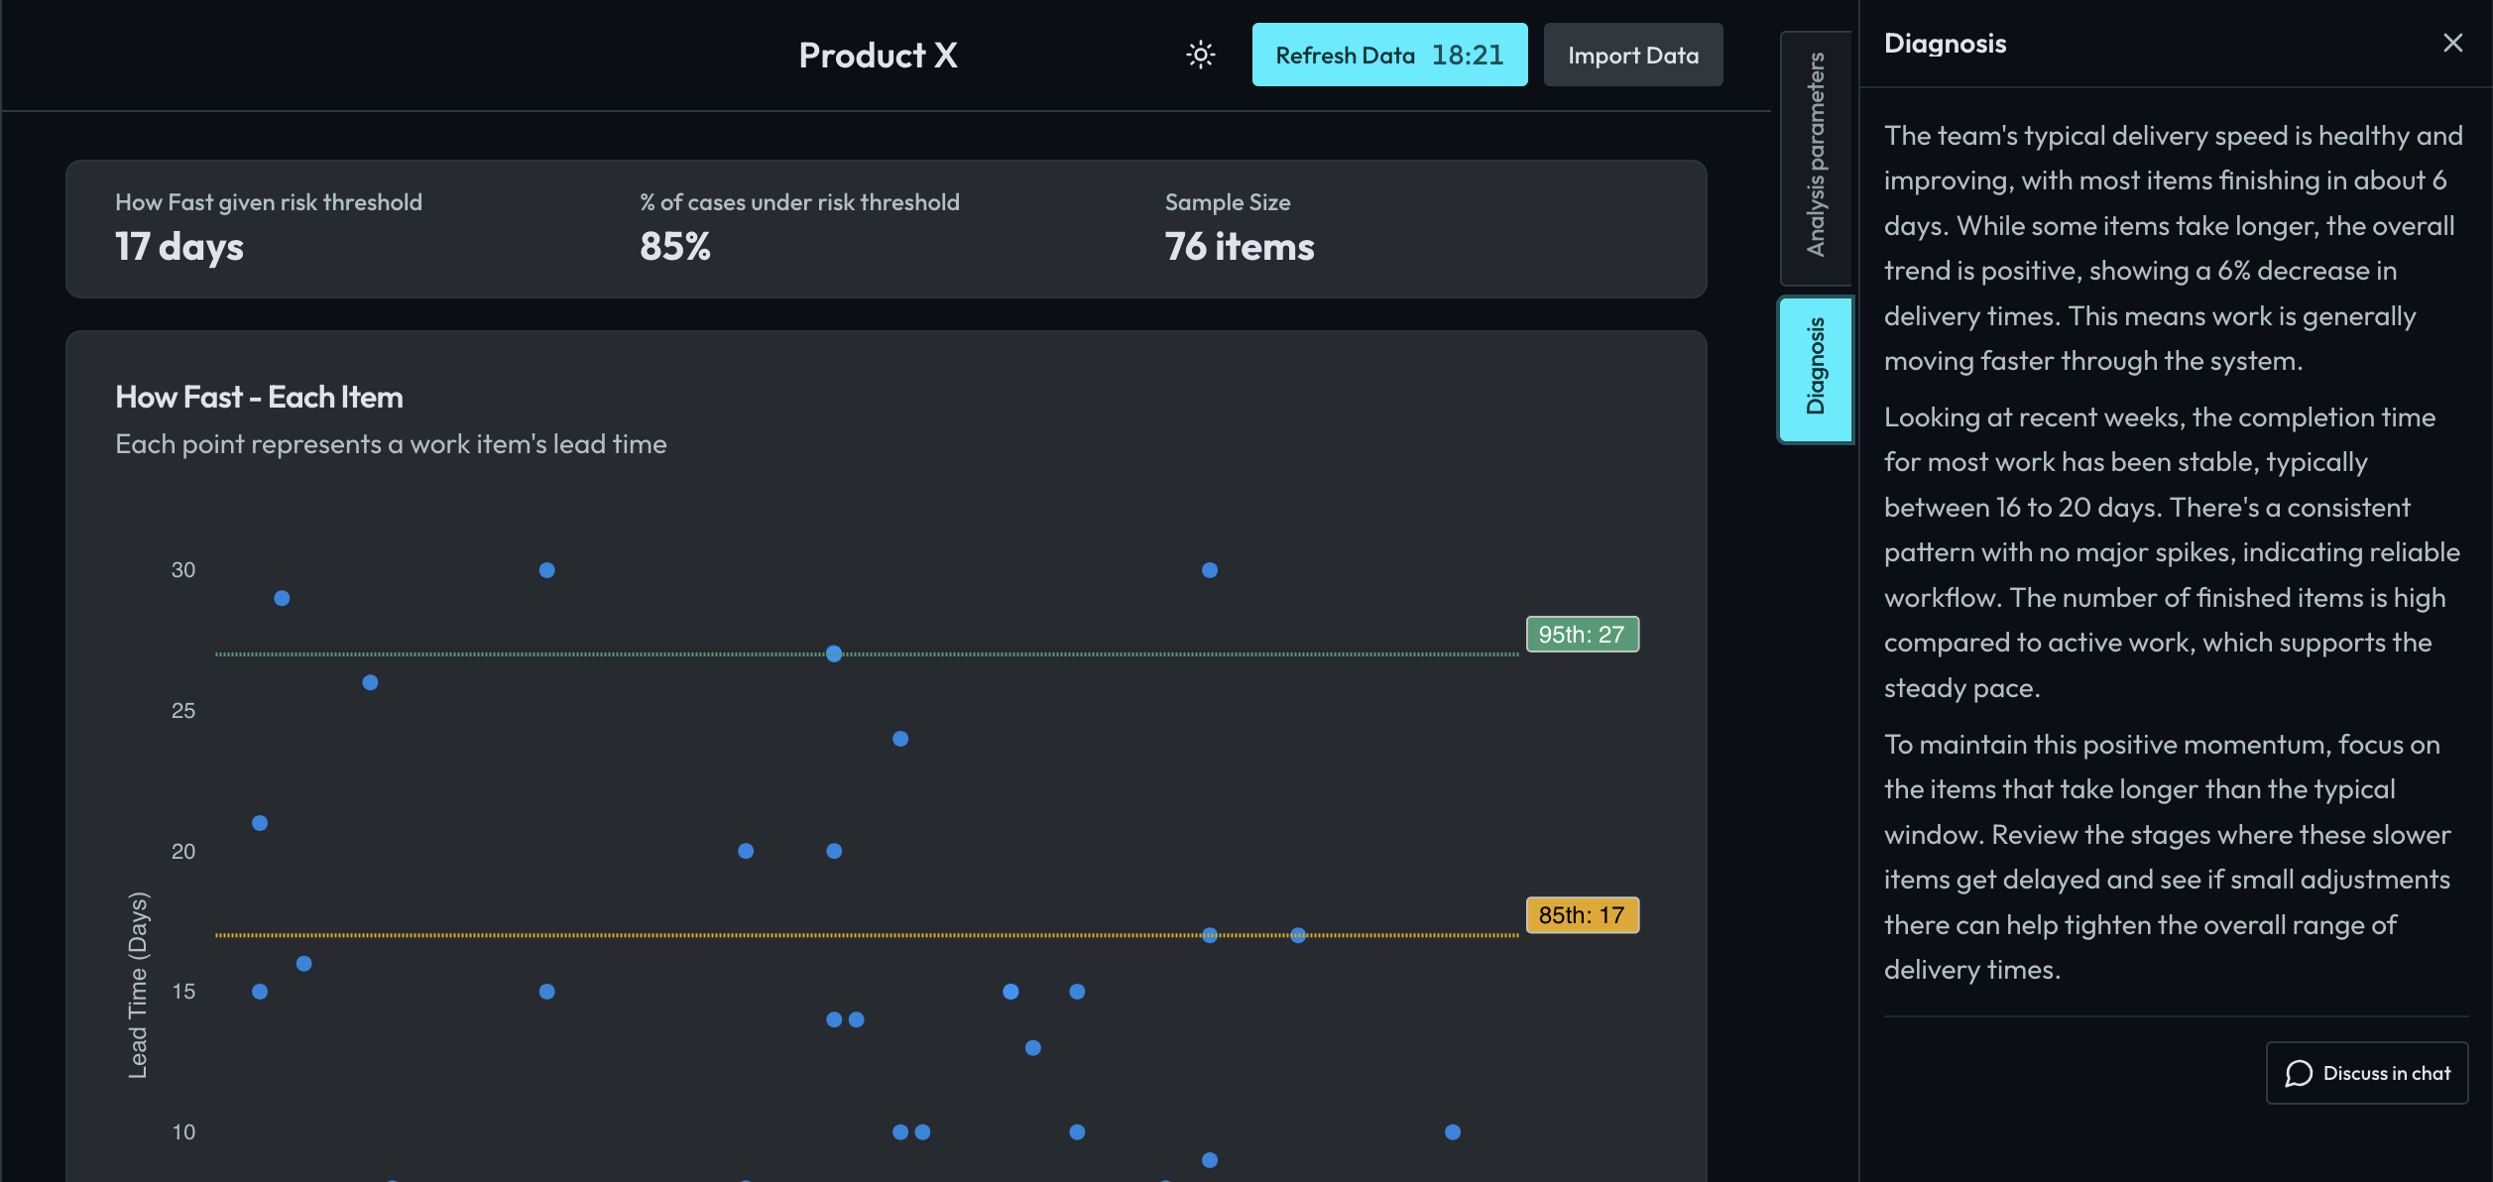Click the 76 items sample size value
Viewport: 2493px width, 1182px height.
1240,247
